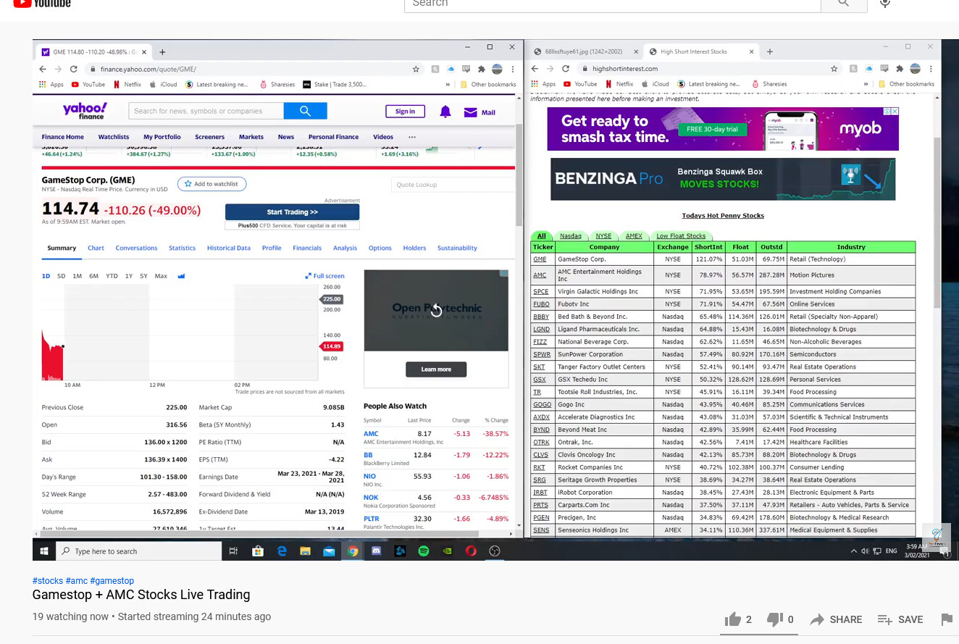Click Start Trading button in ad
The width and height of the screenshot is (959, 644).
292,212
